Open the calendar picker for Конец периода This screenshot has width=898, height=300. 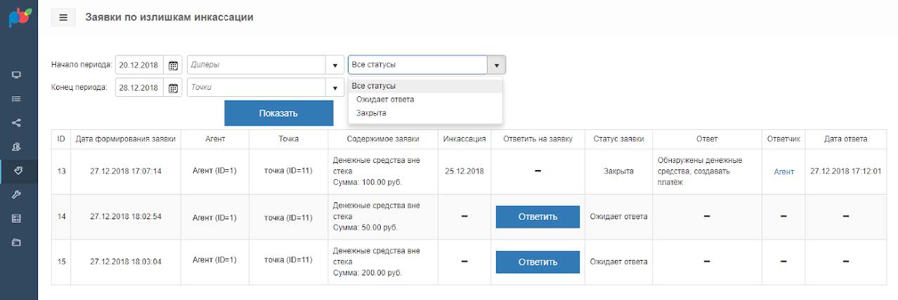click(x=173, y=88)
